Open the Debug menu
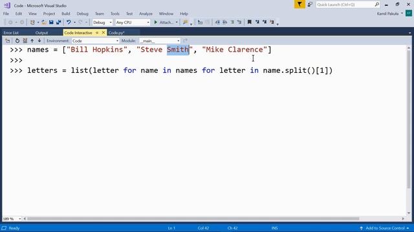The height and width of the screenshot is (232, 414). pos(82,14)
